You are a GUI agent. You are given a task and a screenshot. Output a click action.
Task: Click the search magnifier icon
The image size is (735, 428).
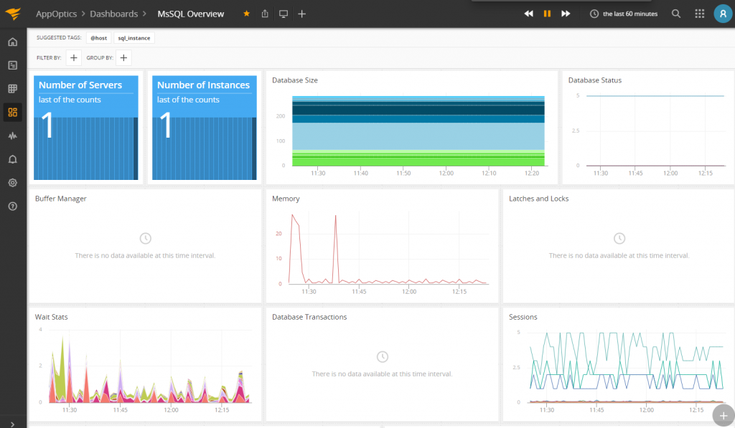676,14
